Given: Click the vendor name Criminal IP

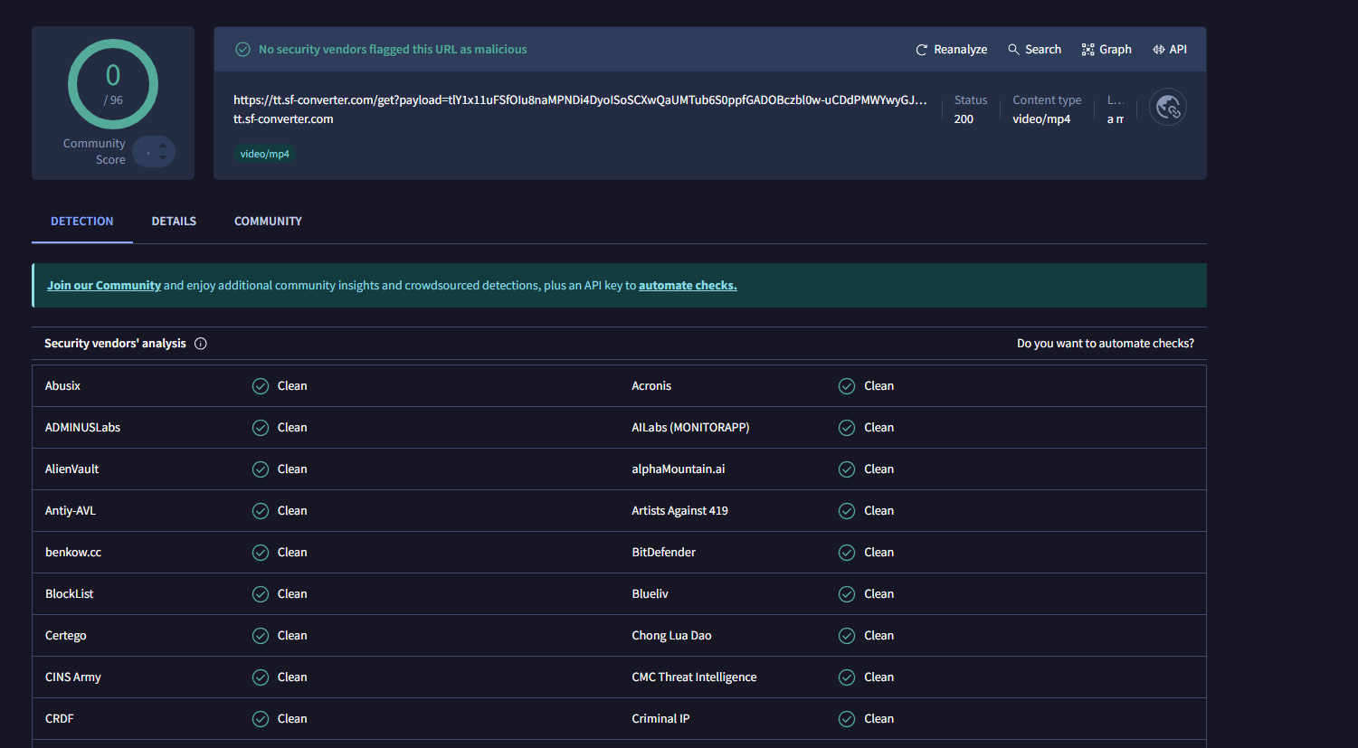Looking at the screenshot, I should (660, 719).
